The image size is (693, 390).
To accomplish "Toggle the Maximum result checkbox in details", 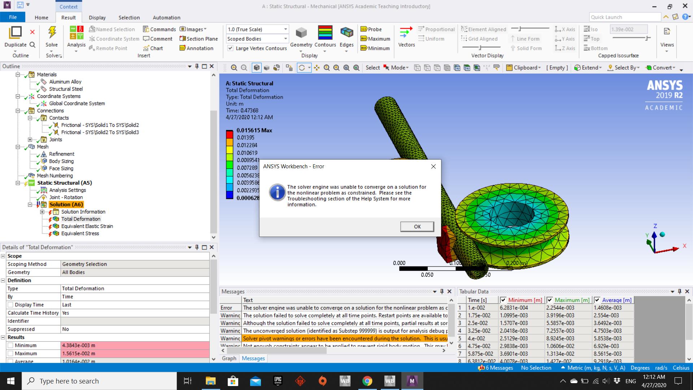I will 10,354.
